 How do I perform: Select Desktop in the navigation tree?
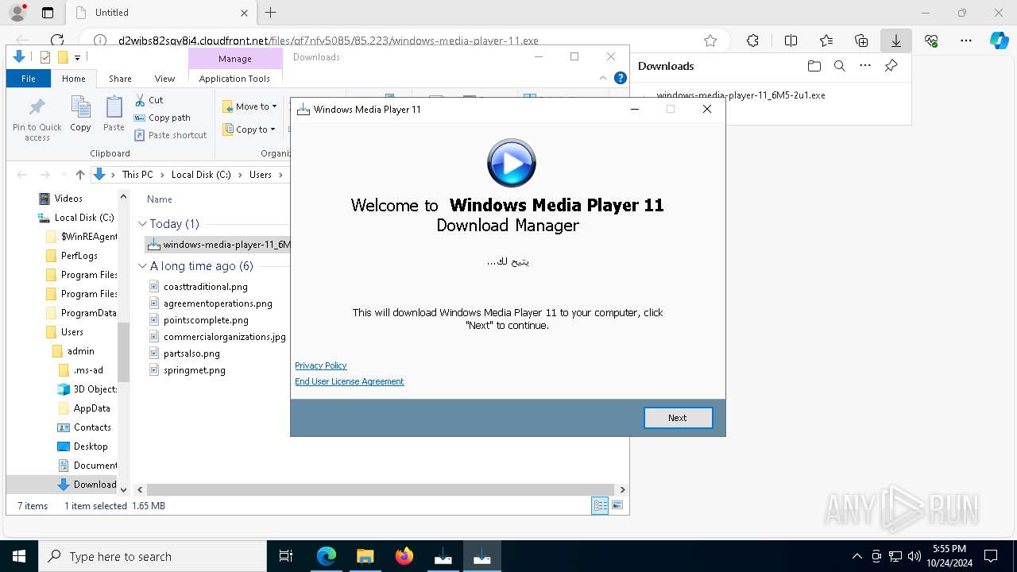(x=91, y=446)
